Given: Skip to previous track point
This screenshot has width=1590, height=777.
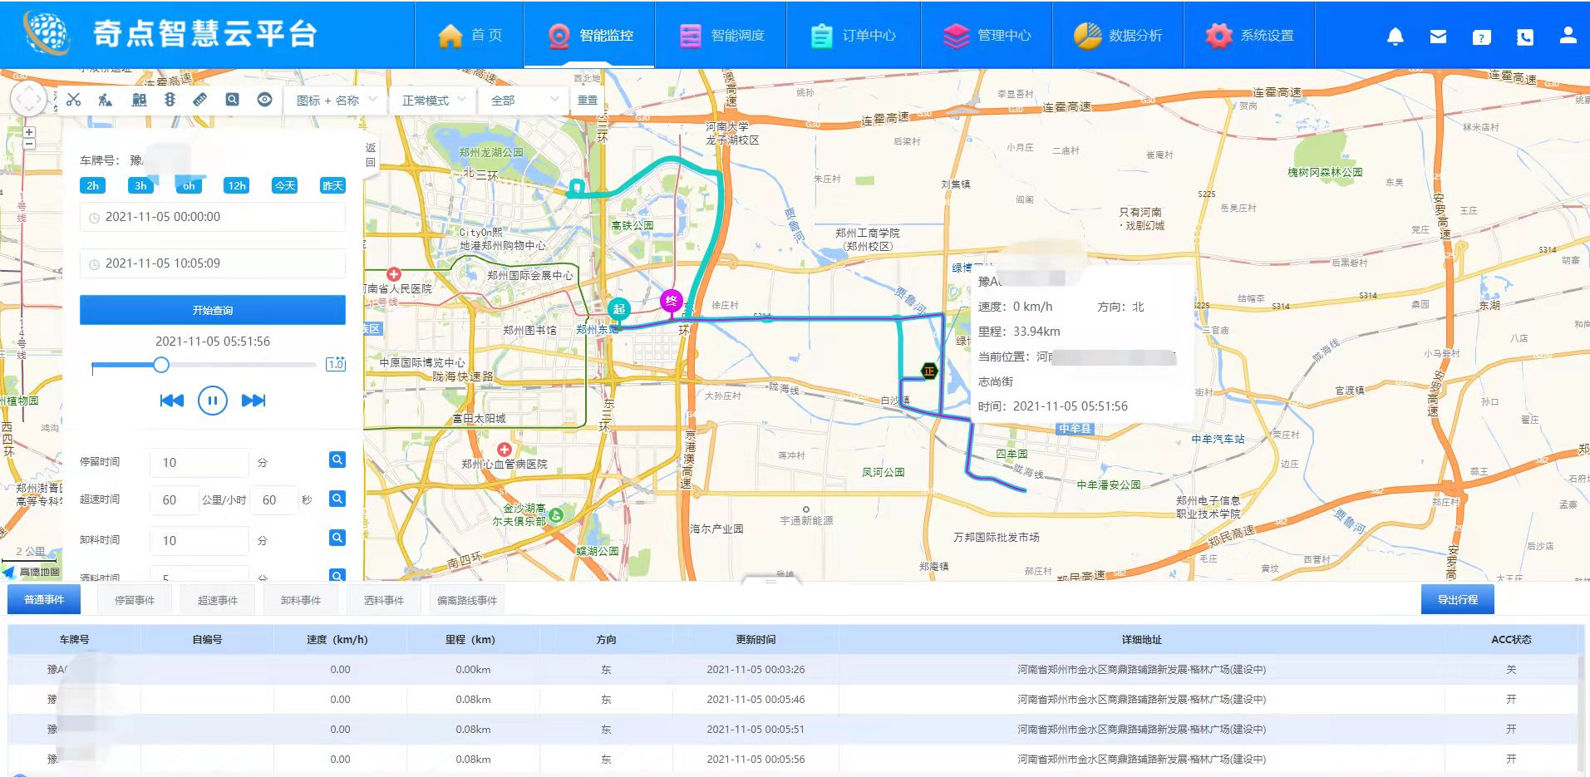Looking at the screenshot, I should pos(171,401).
